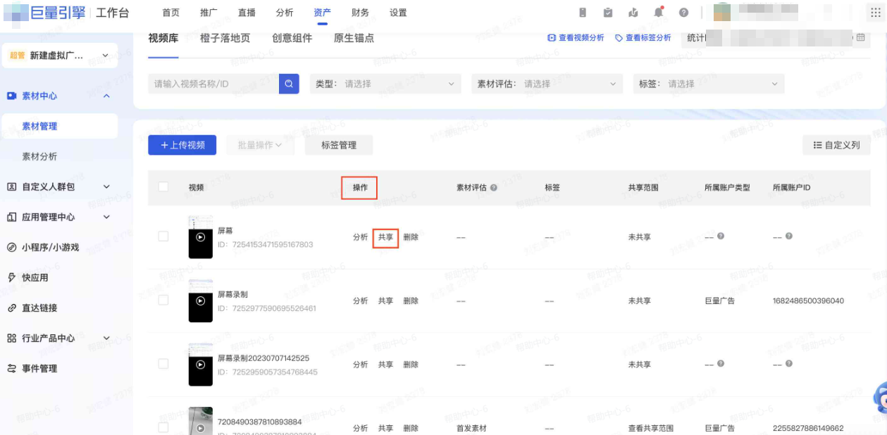This screenshot has height=435, width=887.
Task: Click the account type info icon in 屏幕 row
Action: [x=721, y=237]
